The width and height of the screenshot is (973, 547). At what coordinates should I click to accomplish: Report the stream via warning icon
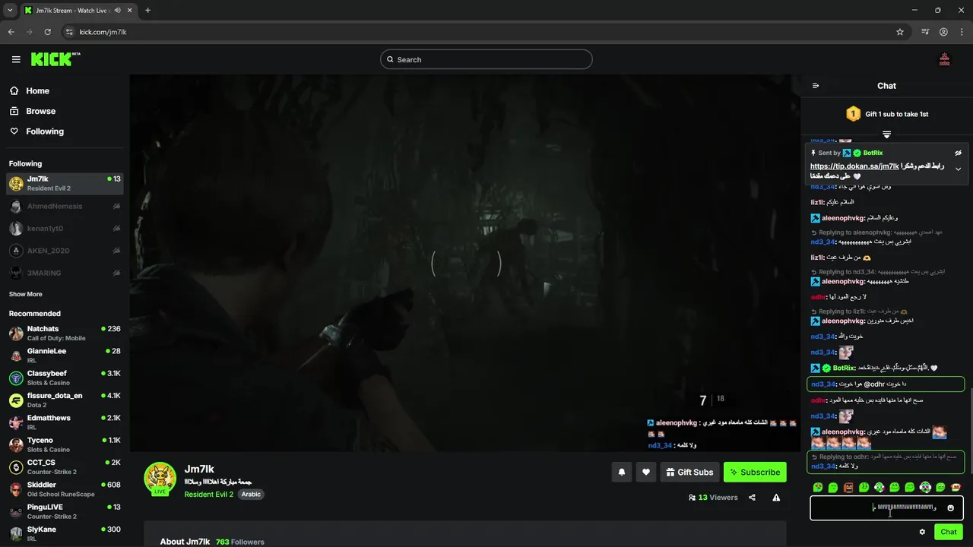tap(776, 498)
